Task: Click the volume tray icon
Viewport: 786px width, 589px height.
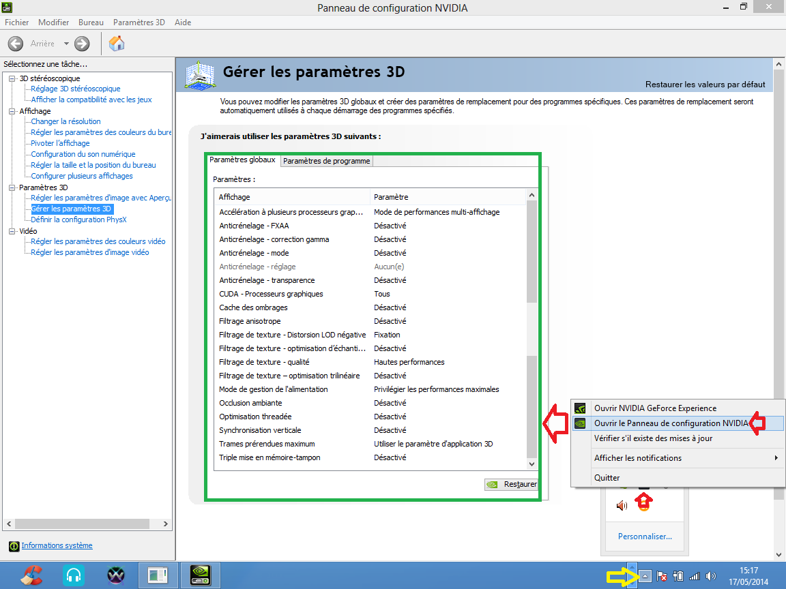Action: click(x=710, y=577)
